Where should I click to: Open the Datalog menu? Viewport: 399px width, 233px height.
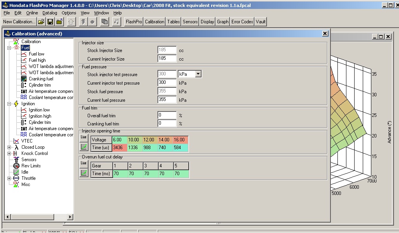49,13
